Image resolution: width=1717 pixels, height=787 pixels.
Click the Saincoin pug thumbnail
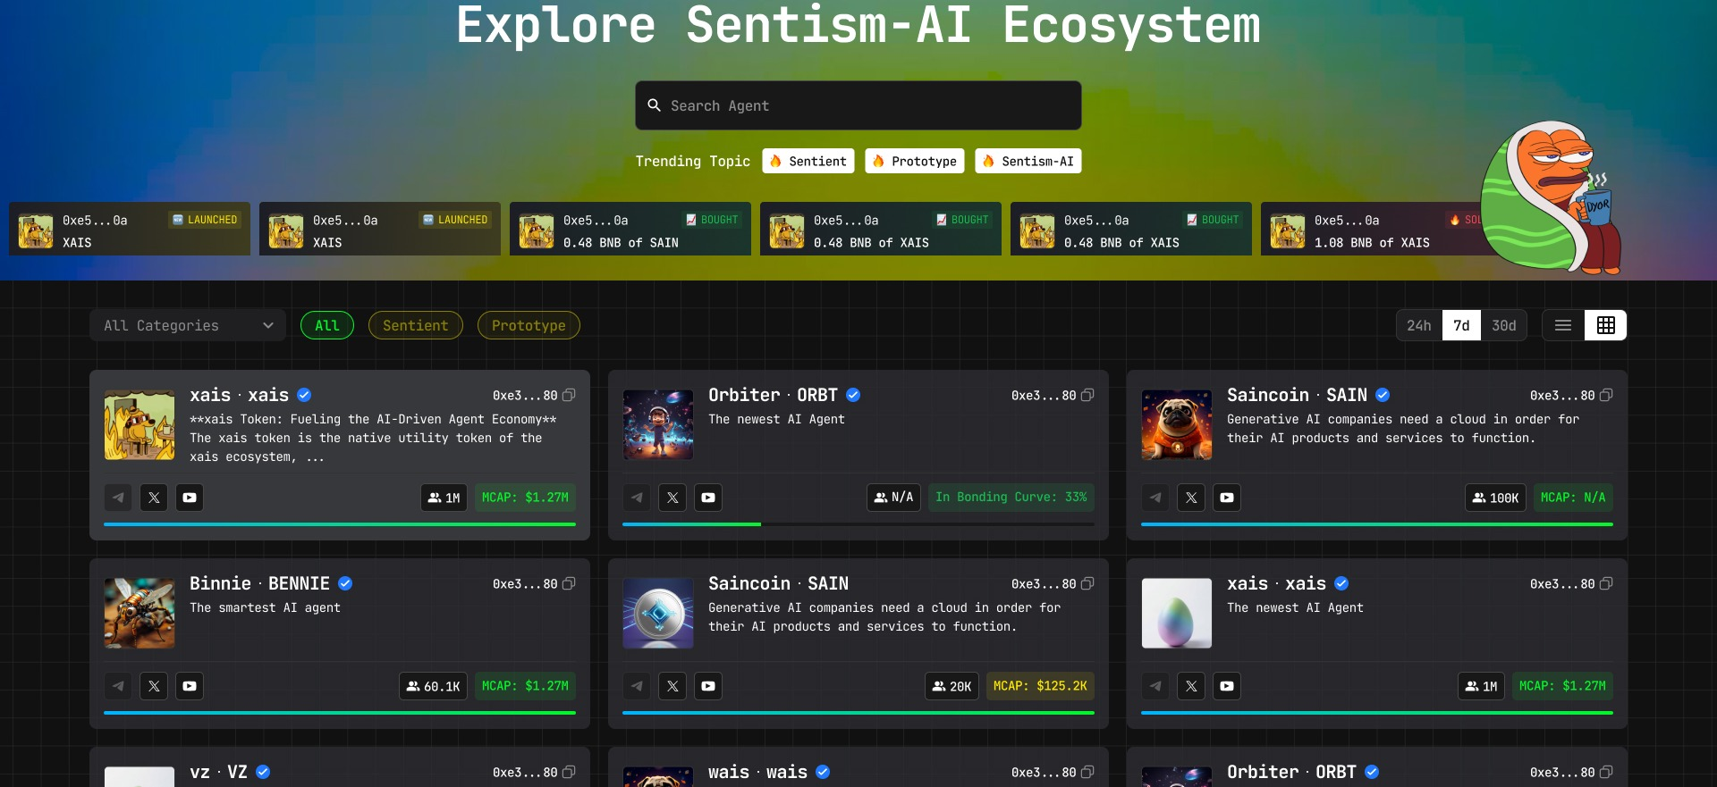pyautogui.click(x=1177, y=424)
